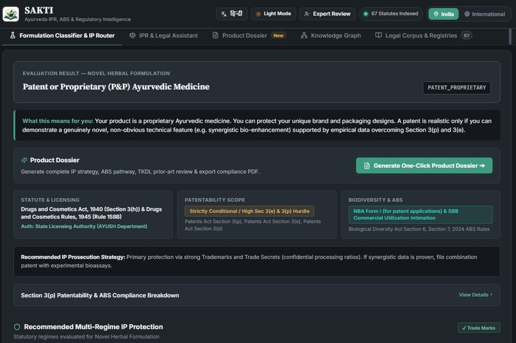
Task: Click Strictly Conditional / High Sec 3(e) & 3(p) Hurdle badge
Action: coord(249,211)
